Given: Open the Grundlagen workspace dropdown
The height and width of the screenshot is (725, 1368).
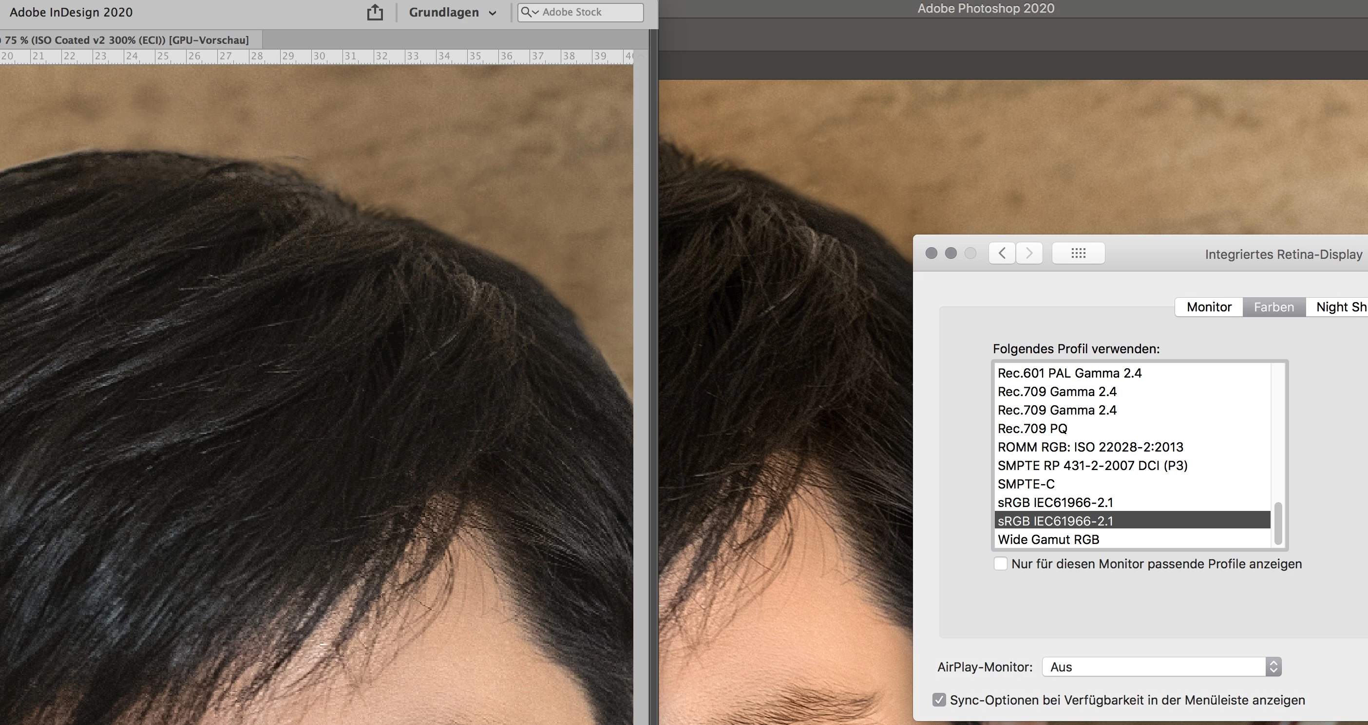Looking at the screenshot, I should tap(453, 12).
